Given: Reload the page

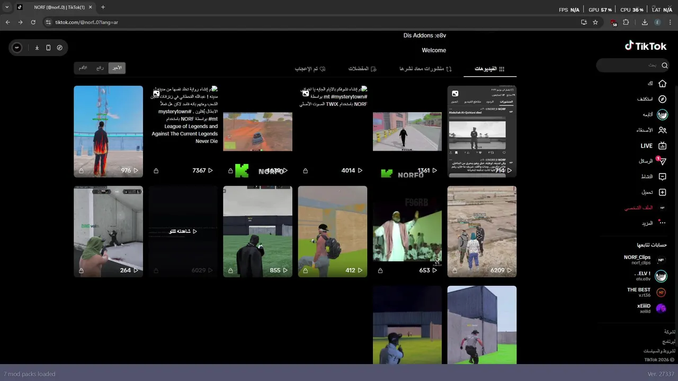Looking at the screenshot, I should (33, 22).
